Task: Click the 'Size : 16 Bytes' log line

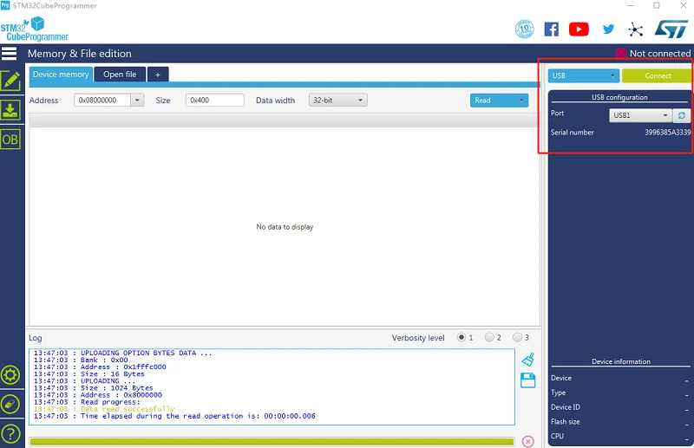Action: pos(89,374)
